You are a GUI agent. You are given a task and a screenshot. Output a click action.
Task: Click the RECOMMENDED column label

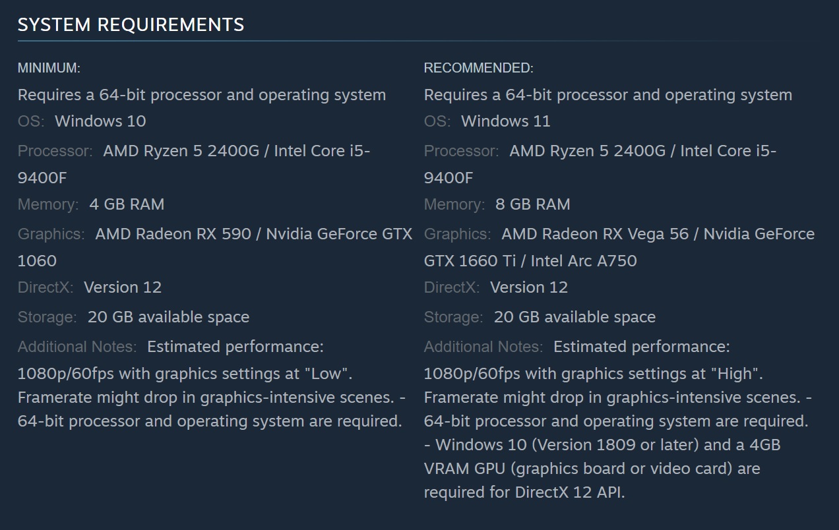[479, 68]
